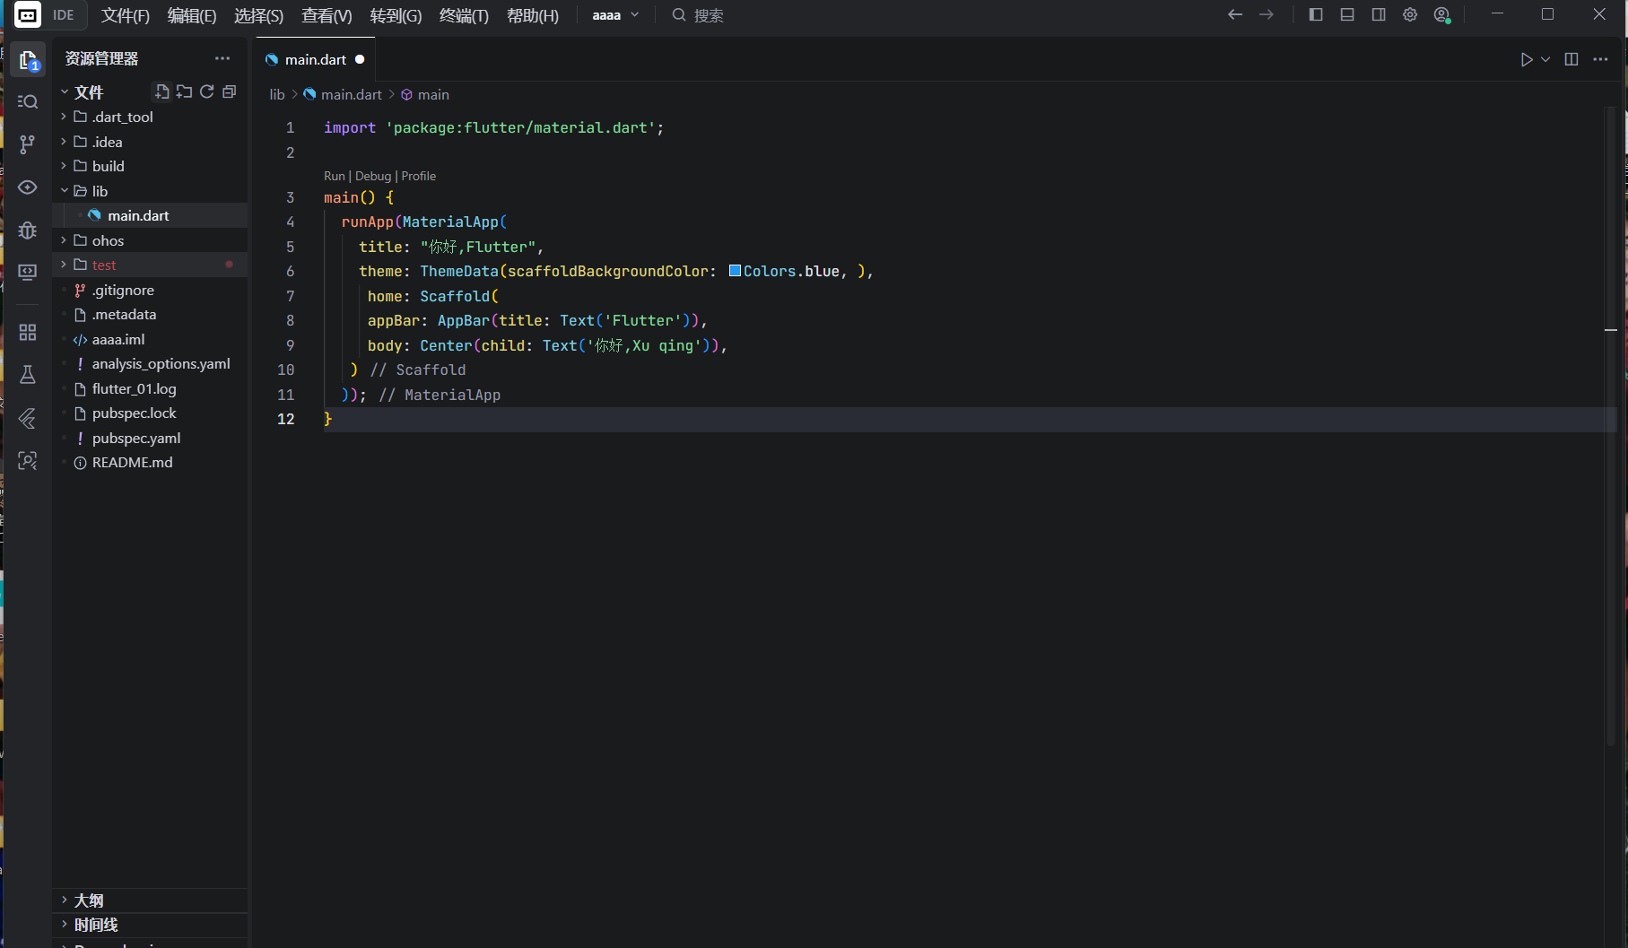Open the 选择(S) menu

click(x=258, y=15)
